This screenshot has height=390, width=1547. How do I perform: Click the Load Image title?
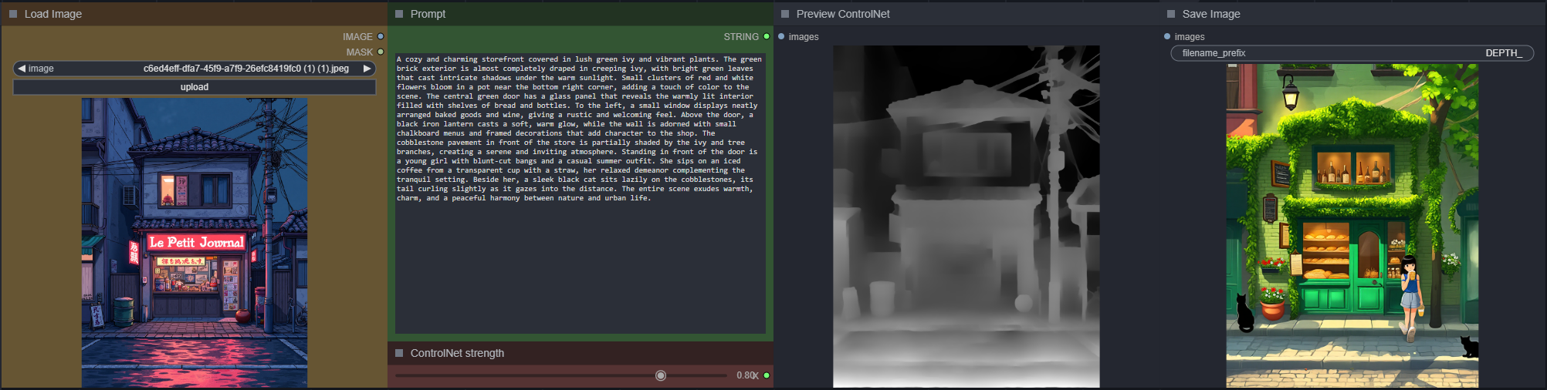pos(53,14)
